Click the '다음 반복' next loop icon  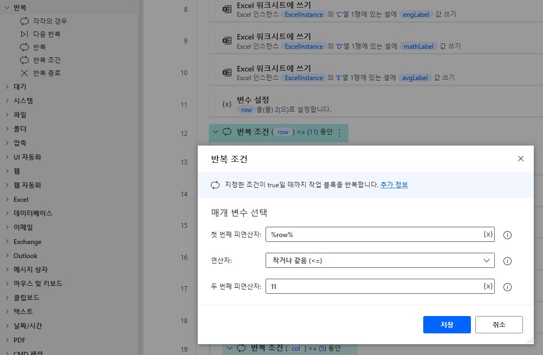click(x=24, y=34)
